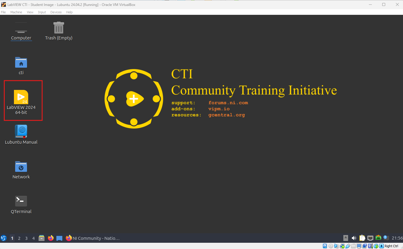Open the VirtualBox Input menu
Viewport: 403px width, 249px height.
point(42,12)
